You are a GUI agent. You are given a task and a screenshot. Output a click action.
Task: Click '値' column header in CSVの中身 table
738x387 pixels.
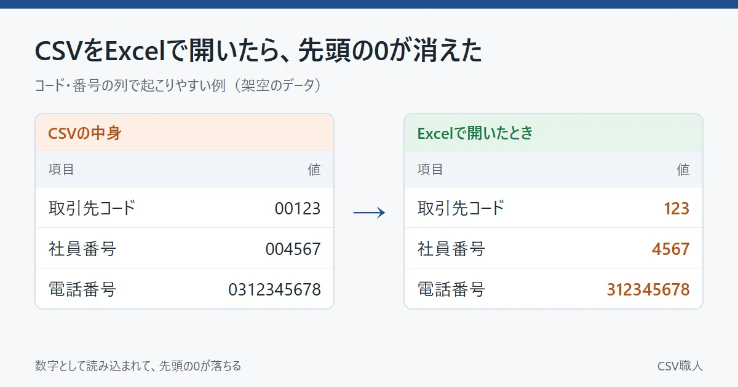[x=314, y=170]
